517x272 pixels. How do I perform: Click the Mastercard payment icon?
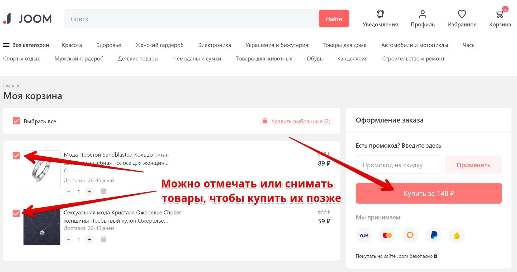pos(387,235)
